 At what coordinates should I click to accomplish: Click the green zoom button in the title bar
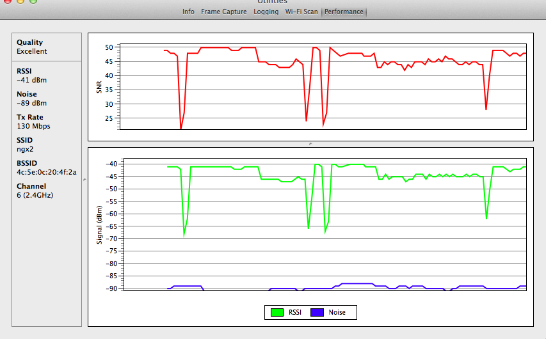point(33,1)
